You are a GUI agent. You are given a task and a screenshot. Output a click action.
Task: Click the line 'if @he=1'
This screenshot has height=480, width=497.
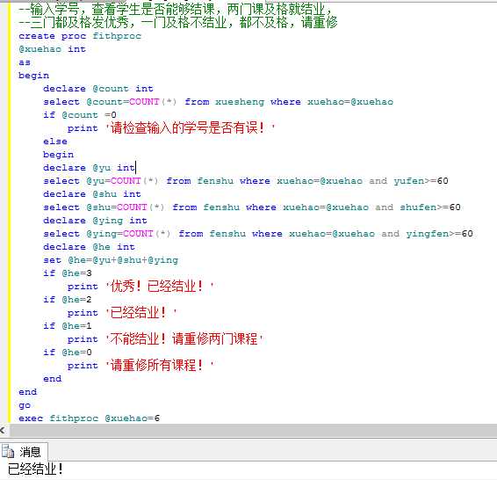(68, 326)
